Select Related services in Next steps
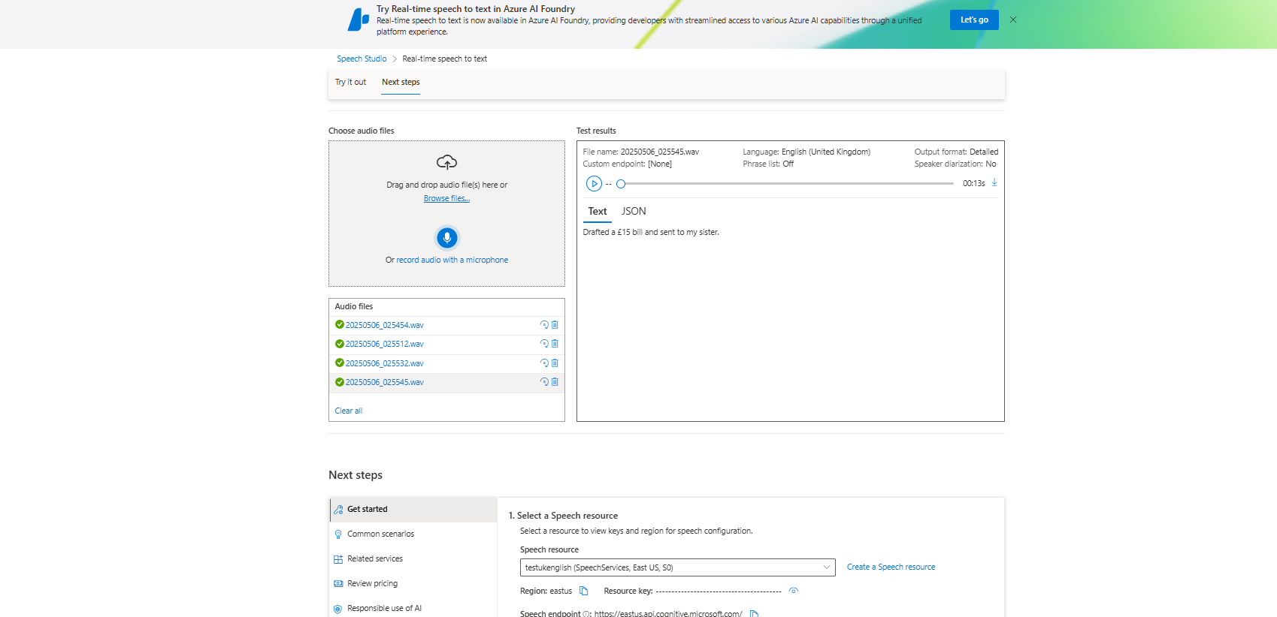The image size is (1277, 617). pos(413,558)
